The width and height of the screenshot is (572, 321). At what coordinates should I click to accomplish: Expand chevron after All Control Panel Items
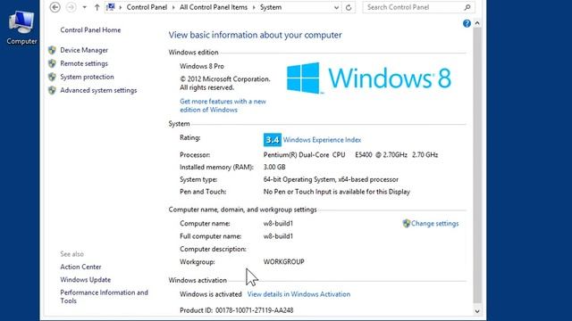[254, 7]
